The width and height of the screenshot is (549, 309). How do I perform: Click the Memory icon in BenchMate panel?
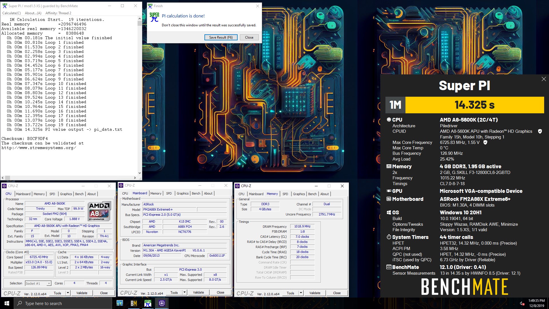tap(389, 166)
